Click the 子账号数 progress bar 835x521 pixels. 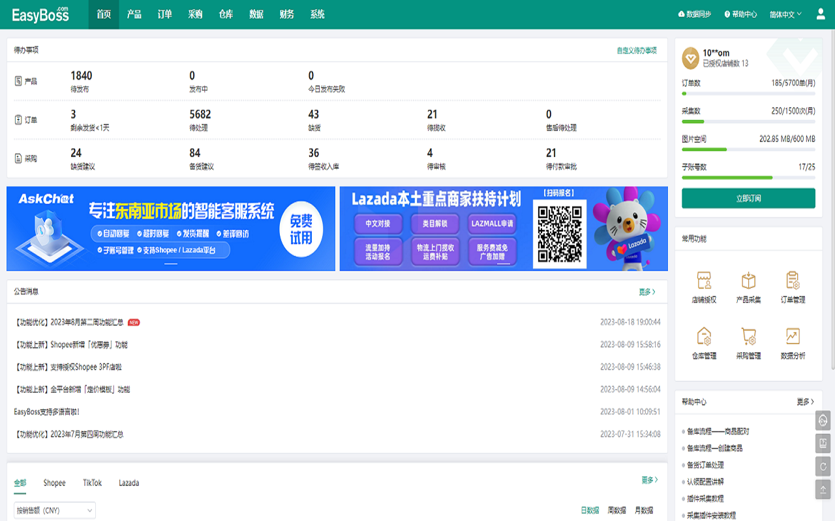(x=748, y=177)
